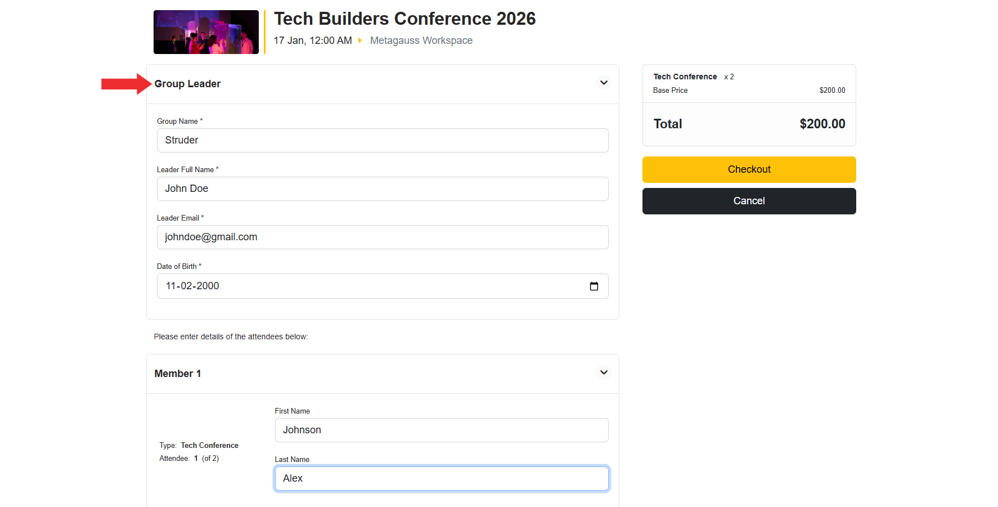Screen dimensions: 998x507
Task: Collapse the Group Leader section chevron
Action: click(x=604, y=83)
